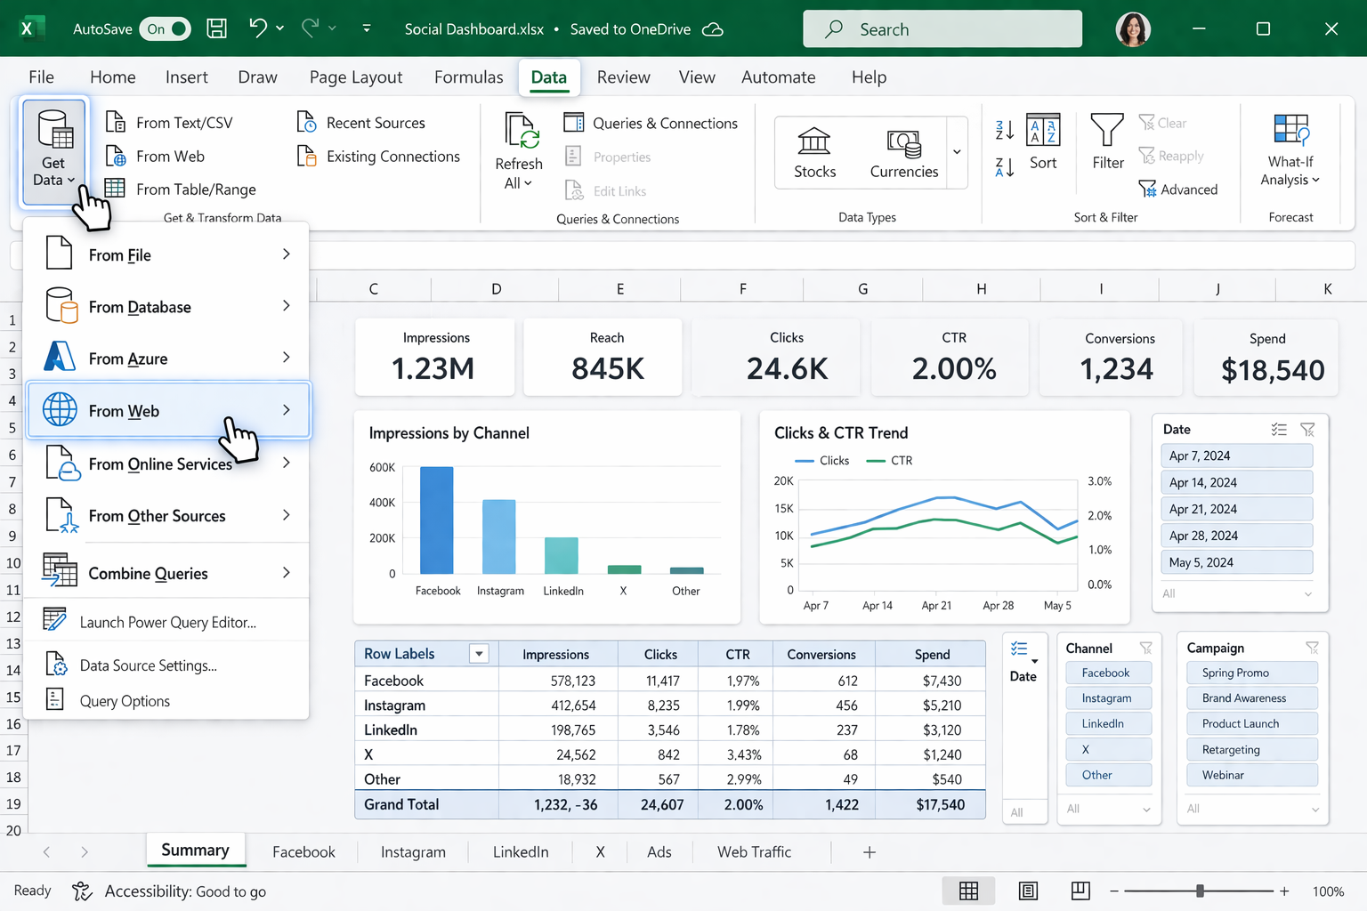
Task: Click the Accessibility checker icon
Action: (x=82, y=891)
